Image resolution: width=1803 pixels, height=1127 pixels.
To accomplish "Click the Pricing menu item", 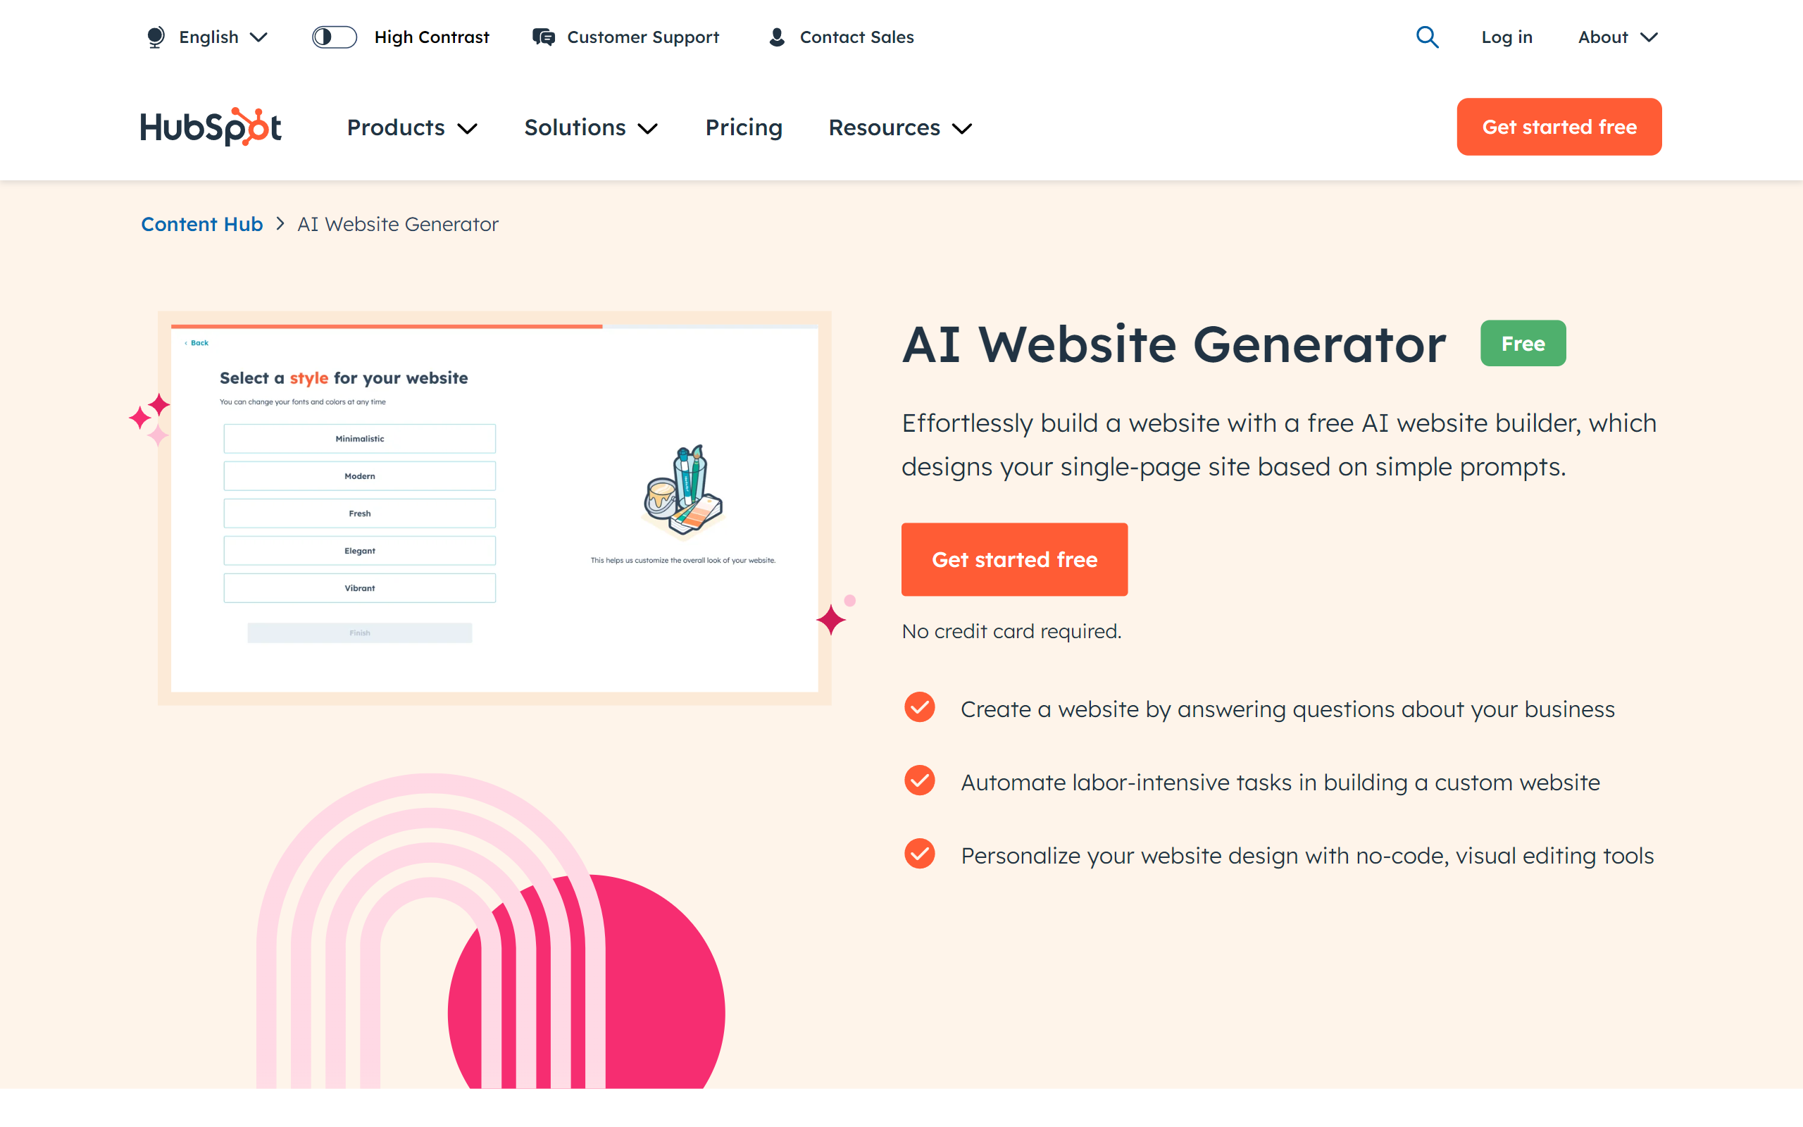I will (744, 127).
